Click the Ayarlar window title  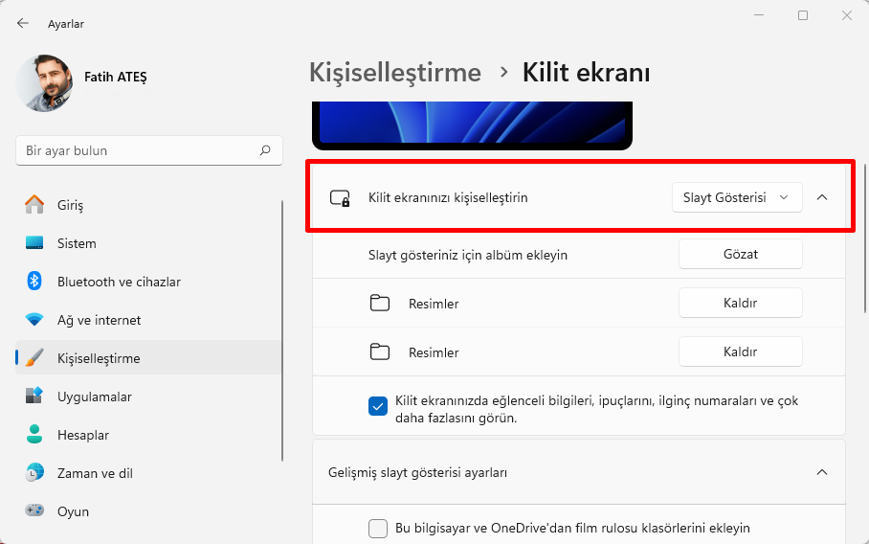66,24
